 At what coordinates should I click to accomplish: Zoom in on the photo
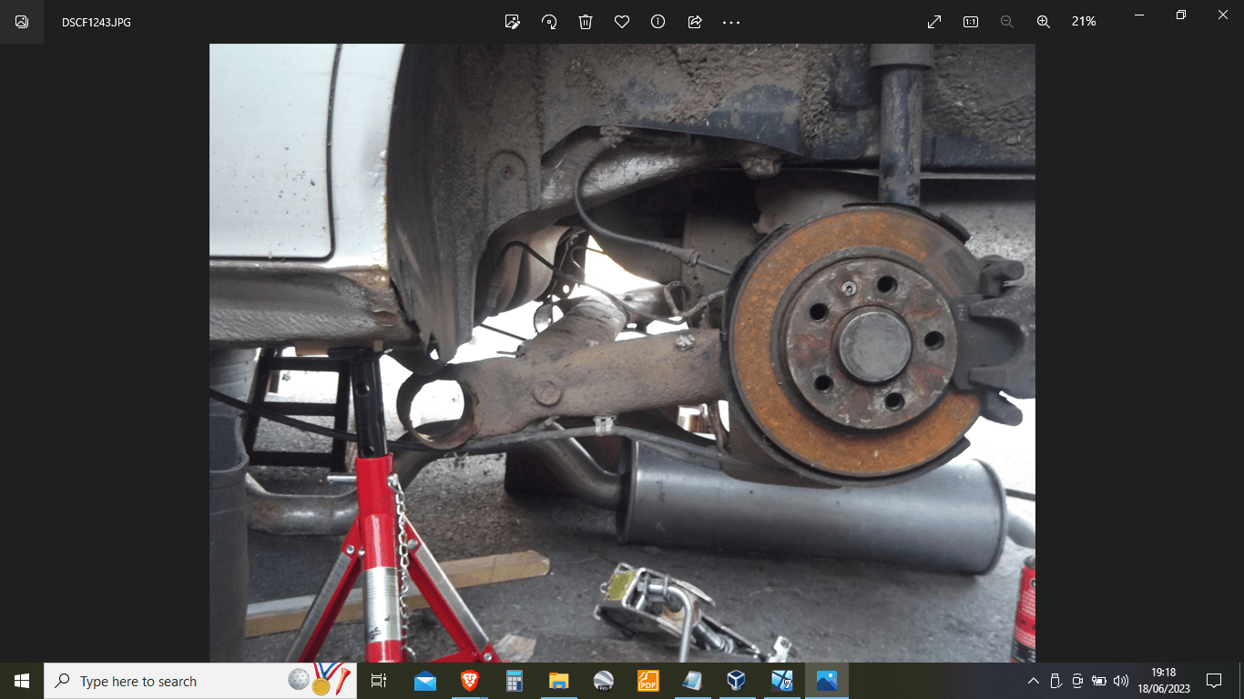point(1043,21)
